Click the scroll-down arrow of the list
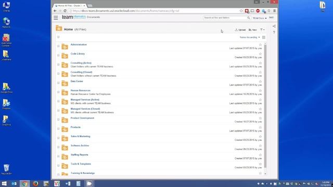Viewport: 333px width, 187px height. tap(265, 173)
